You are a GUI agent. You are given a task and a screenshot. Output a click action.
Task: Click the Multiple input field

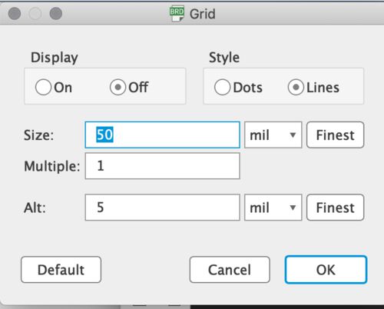[162, 166]
